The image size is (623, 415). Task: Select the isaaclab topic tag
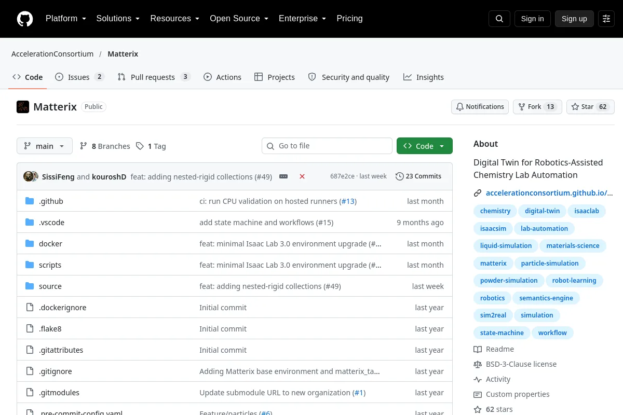point(587,211)
